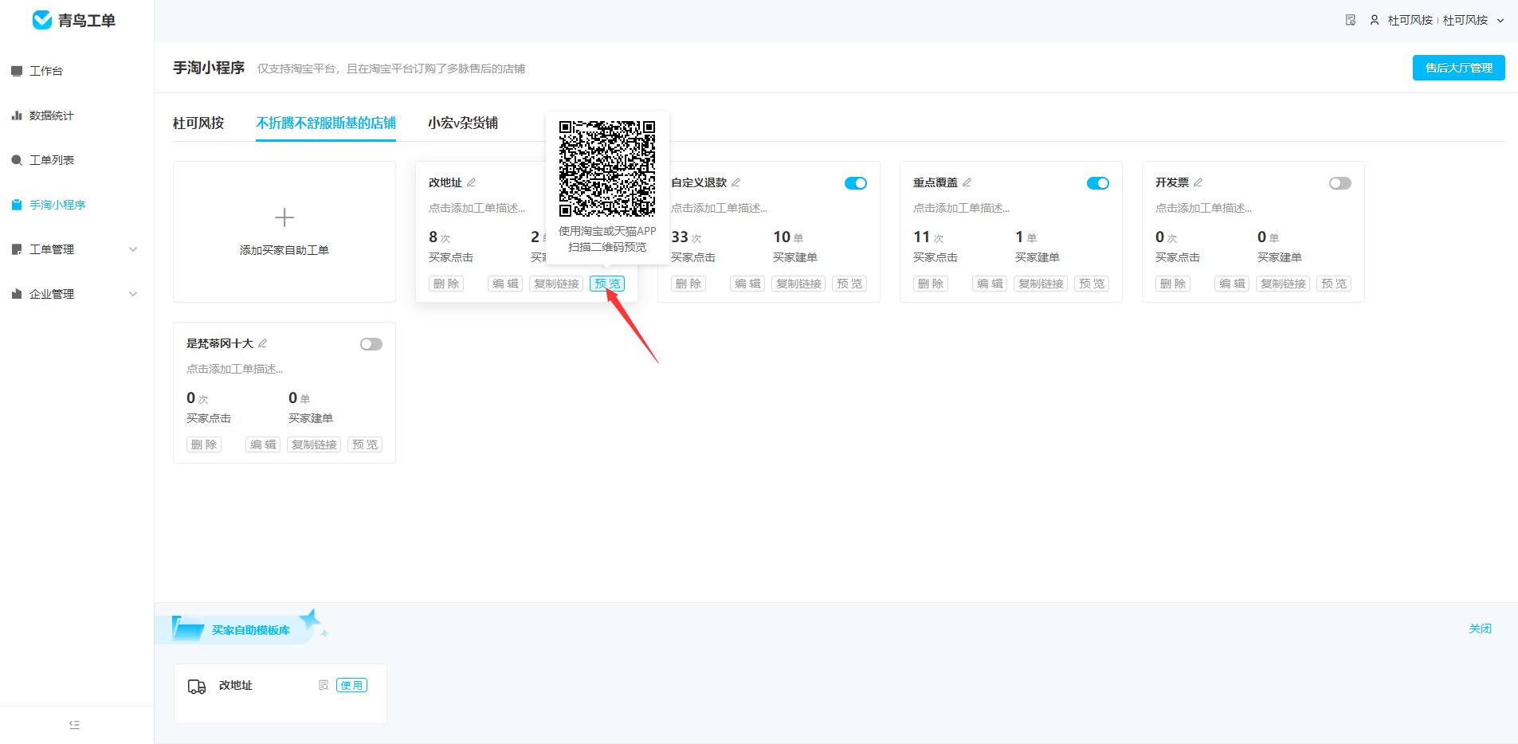Image resolution: width=1518 pixels, height=744 pixels.
Task: Copy link of the 自定义退款 card
Action: (x=798, y=284)
